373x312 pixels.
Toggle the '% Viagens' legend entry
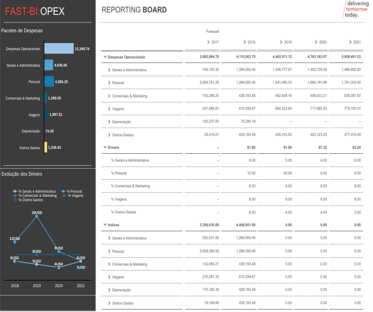point(72,195)
